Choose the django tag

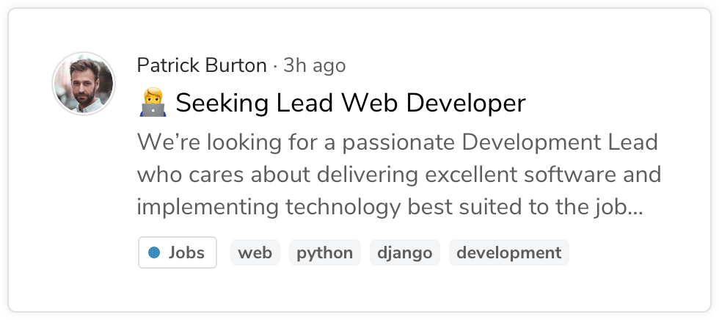404,252
